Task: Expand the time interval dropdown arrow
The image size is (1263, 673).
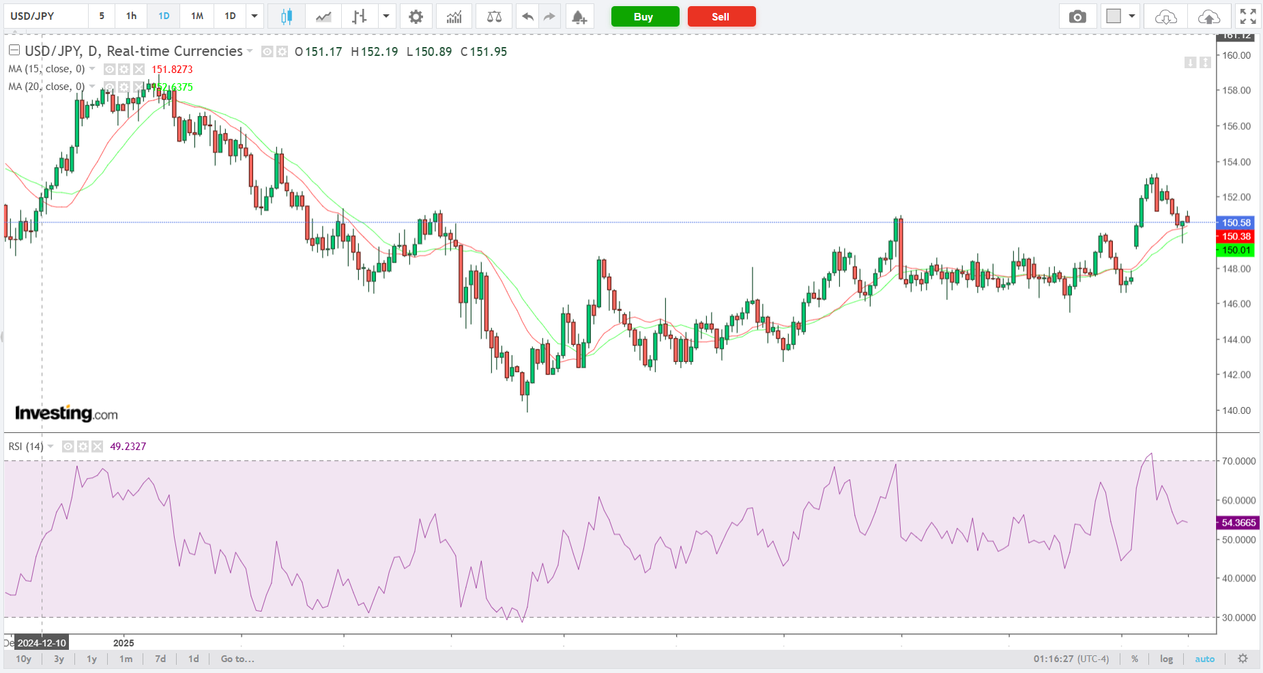Action: [255, 16]
